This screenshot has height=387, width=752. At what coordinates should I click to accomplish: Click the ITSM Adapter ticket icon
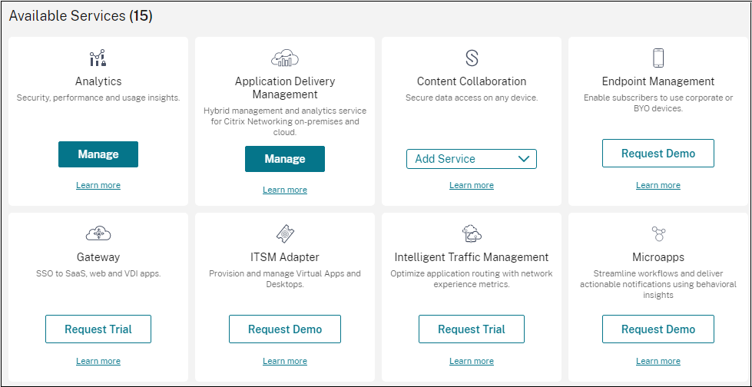[x=285, y=234]
